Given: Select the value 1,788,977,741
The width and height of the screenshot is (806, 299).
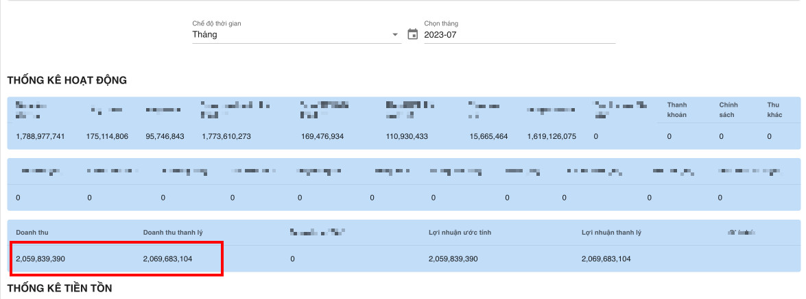Looking at the screenshot, I should (40, 137).
